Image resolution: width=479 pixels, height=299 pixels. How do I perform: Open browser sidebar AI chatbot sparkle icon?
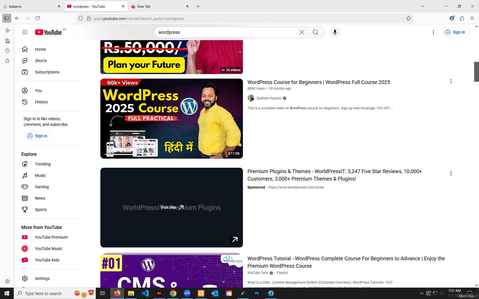[x=7, y=30]
